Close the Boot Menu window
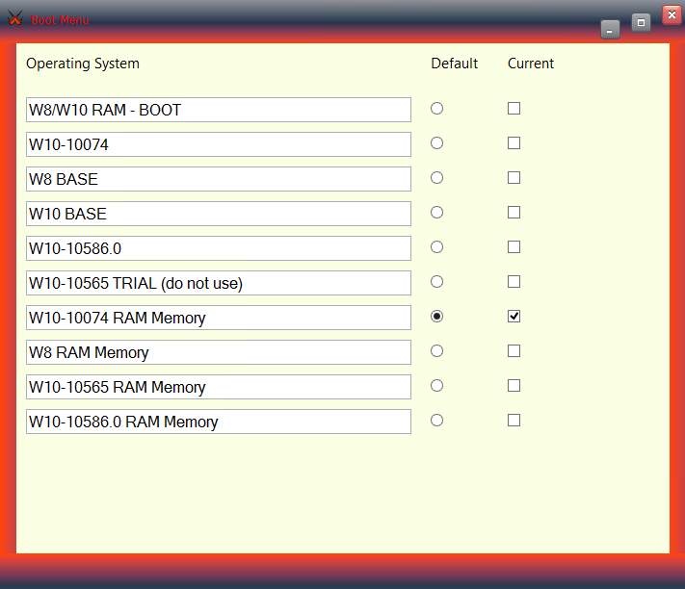 click(672, 15)
